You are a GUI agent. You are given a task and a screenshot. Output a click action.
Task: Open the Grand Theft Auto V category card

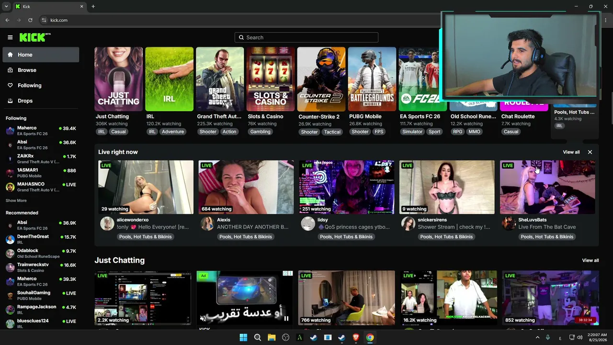(220, 79)
